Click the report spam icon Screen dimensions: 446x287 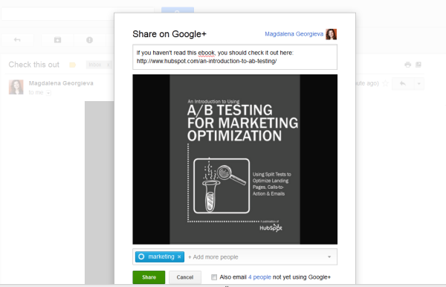pyautogui.click(x=90, y=40)
